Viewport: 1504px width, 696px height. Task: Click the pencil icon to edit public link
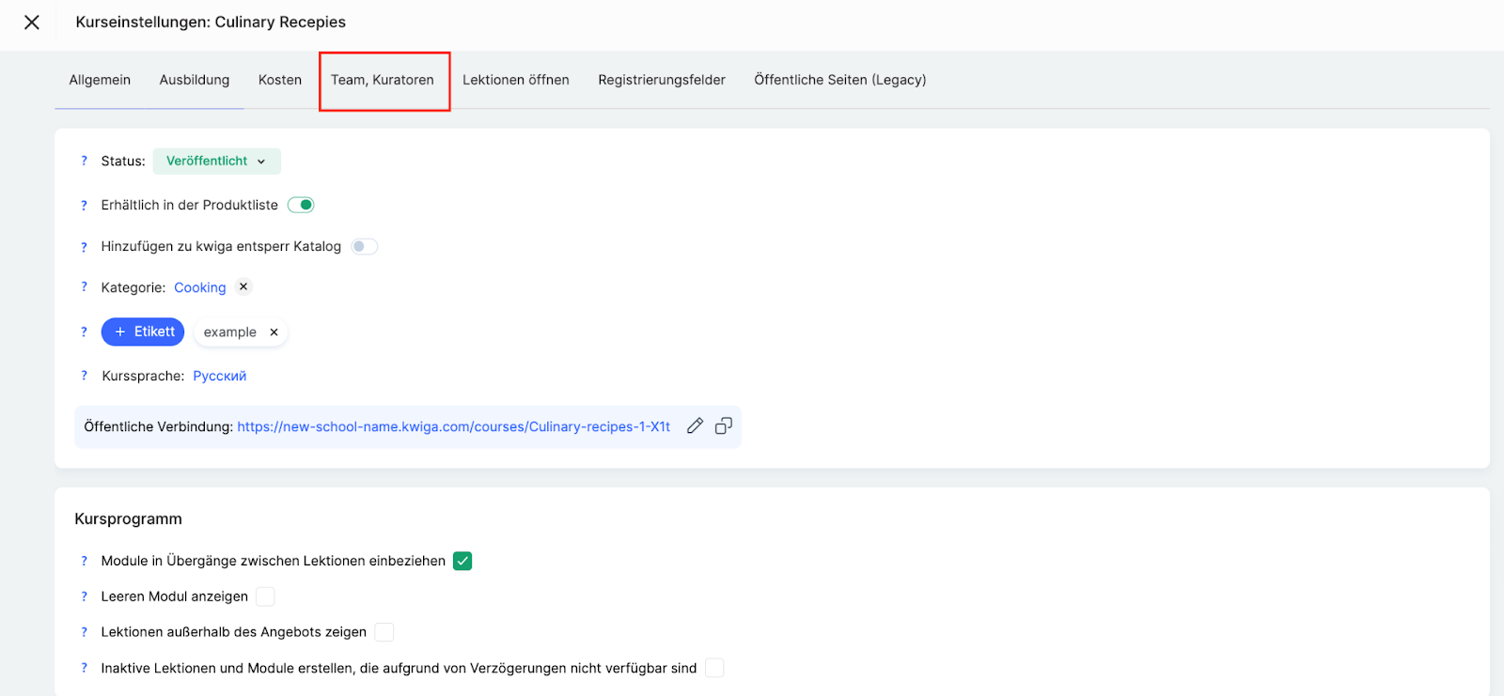(695, 426)
